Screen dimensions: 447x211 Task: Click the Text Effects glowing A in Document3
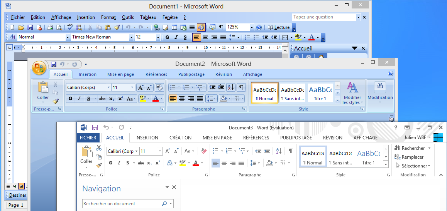tap(169, 163)
